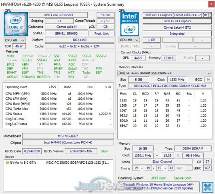215x194 pixels.
Task: Click the GPU clock 448.9 value
Action: pos(138,58)
